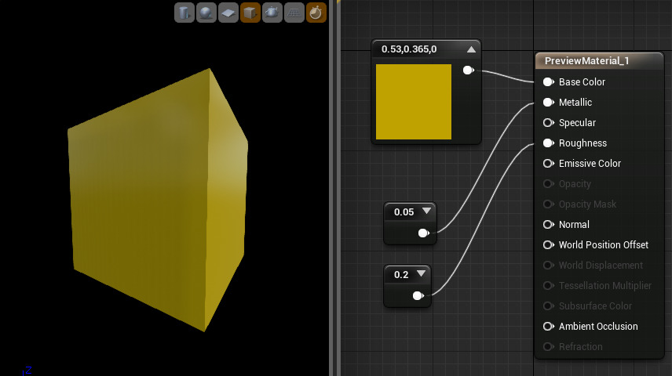The image size is (672, 376).
Task: Toggle preview grid icon
Action: coord(294,13)
